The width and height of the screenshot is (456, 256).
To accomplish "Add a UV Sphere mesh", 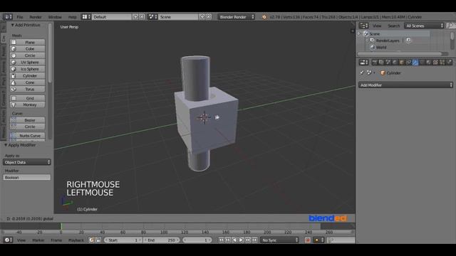I will point(27,62).
